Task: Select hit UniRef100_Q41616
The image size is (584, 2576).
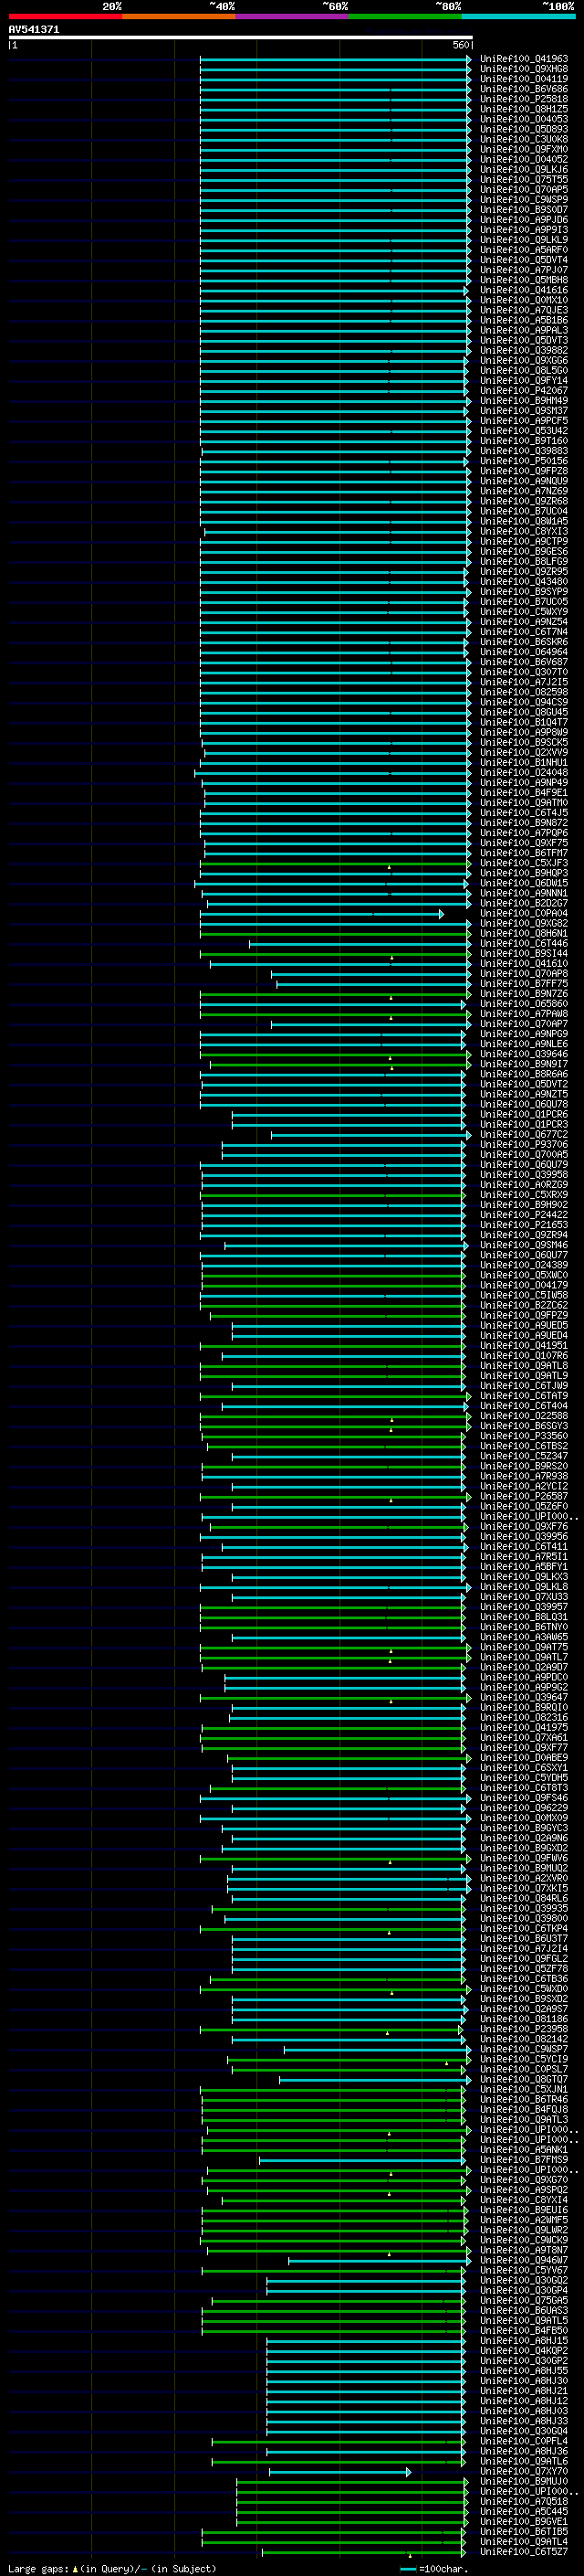Action: point(524,290)
